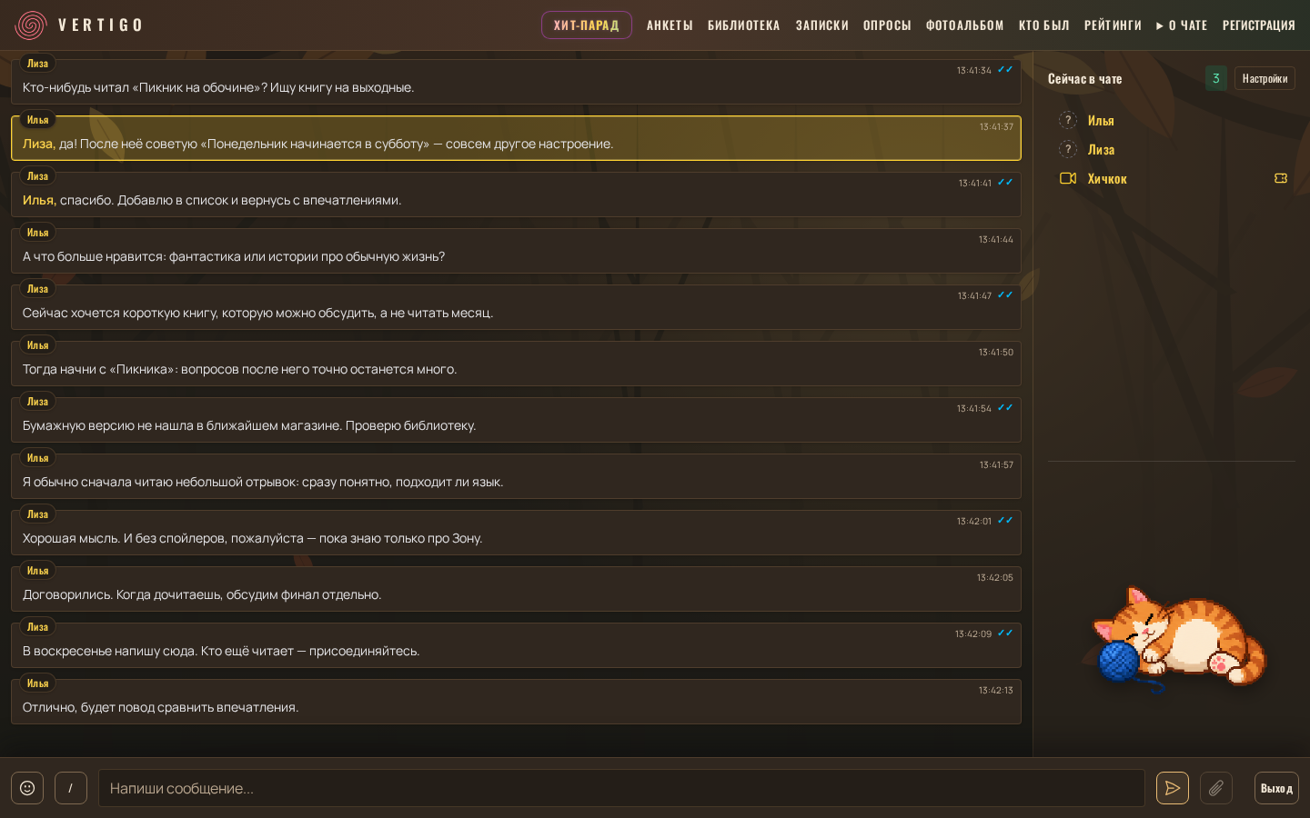Image resolution: width=1310 pixels, height=818 pixels.
Task: Open the emoji picker
Action: tap(27, 788)
